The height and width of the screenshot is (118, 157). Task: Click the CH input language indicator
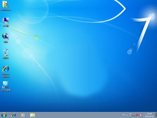pos(123,115)
